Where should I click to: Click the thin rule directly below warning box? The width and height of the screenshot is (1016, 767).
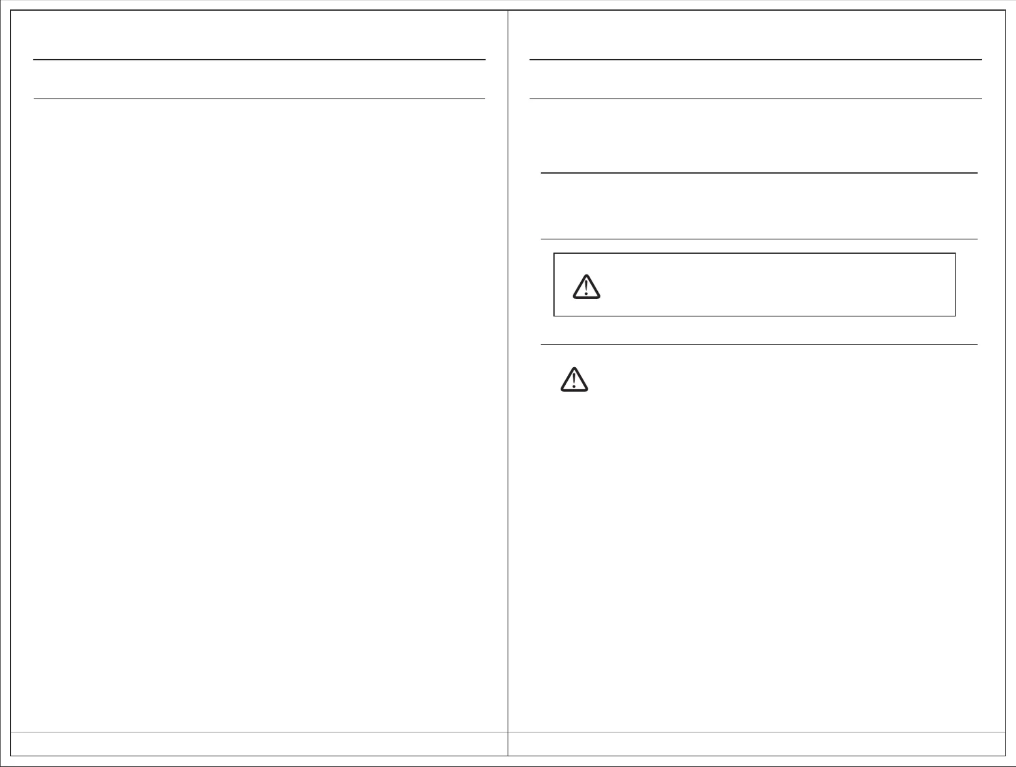759,344
